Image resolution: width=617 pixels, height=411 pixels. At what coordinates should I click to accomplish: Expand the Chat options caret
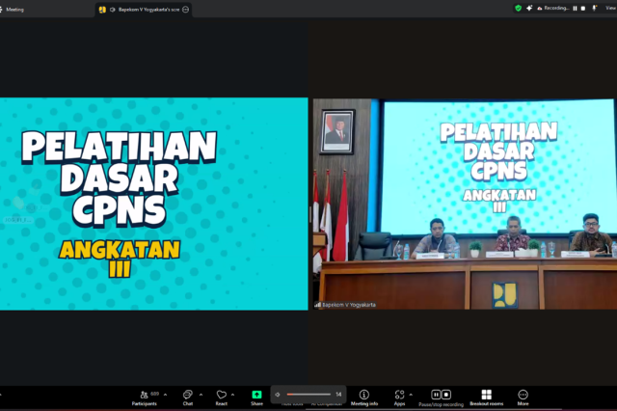pyautogui.click(x=201, y=395)
